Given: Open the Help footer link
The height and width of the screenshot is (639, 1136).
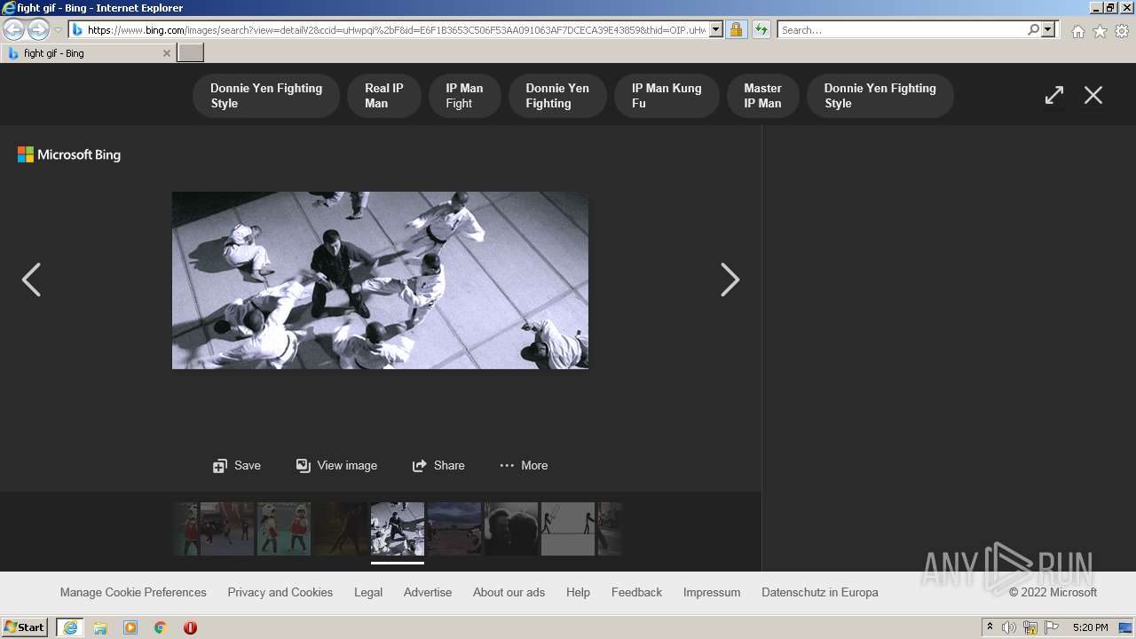Looking at the screenshot, I should point(578,592).
